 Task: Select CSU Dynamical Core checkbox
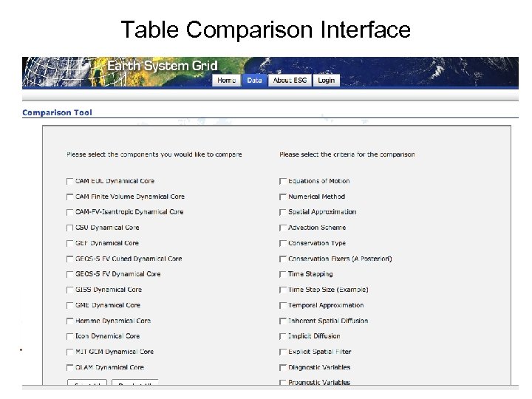70,228
